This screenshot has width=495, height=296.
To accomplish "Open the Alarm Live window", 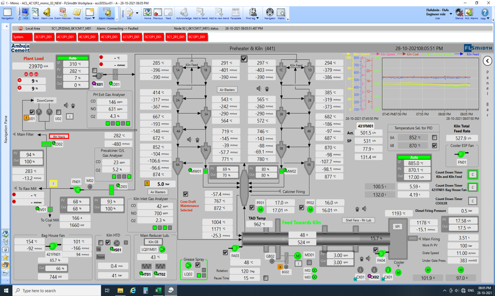I will [x=47, y=13].
